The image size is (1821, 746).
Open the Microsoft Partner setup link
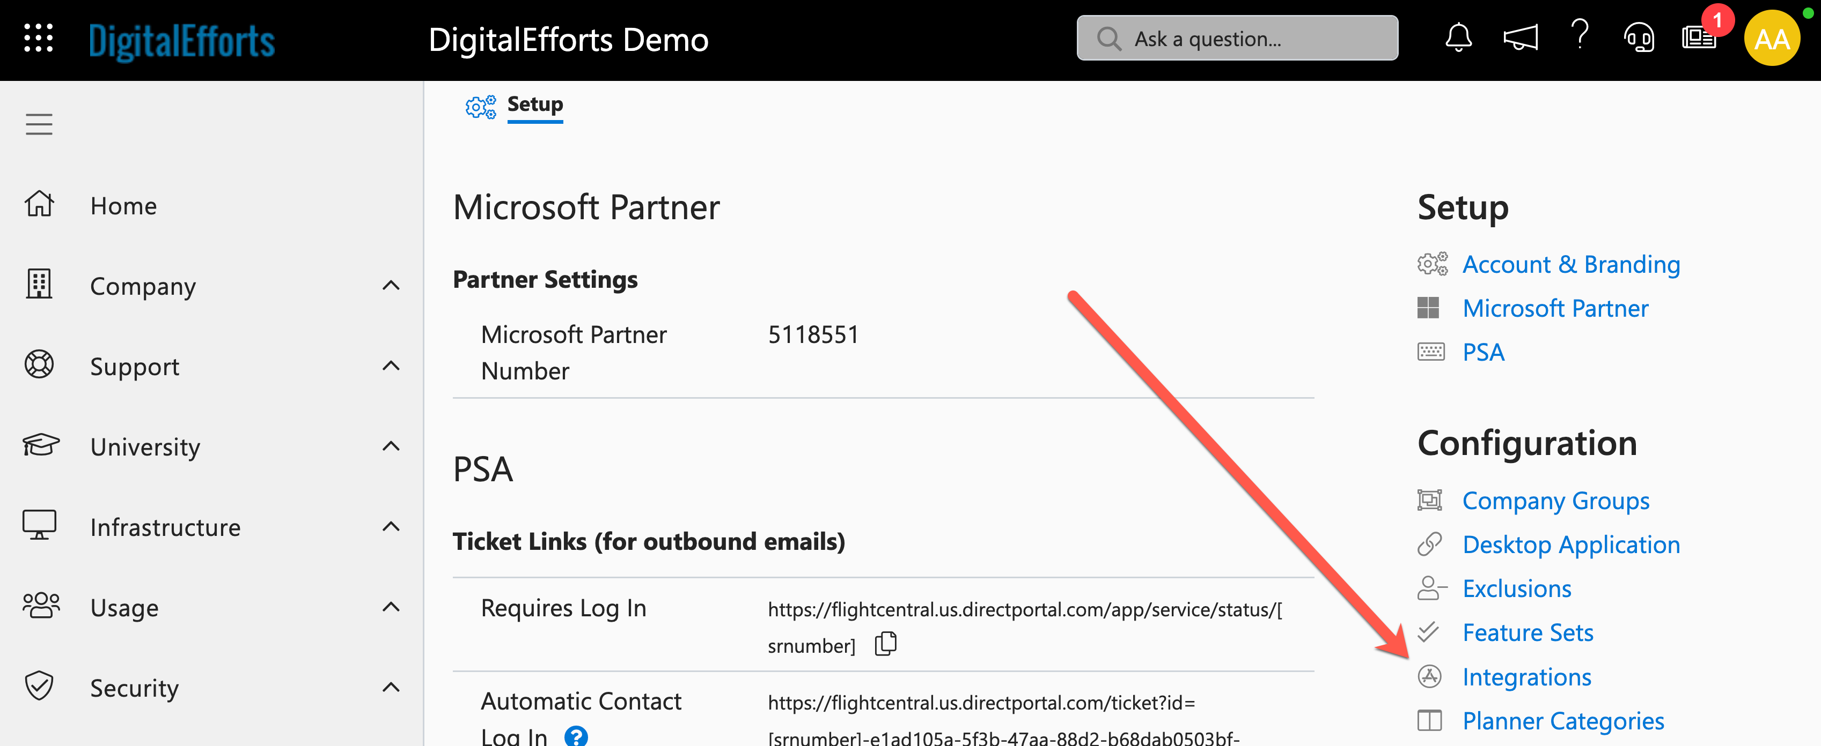[x=1555, y=308]
